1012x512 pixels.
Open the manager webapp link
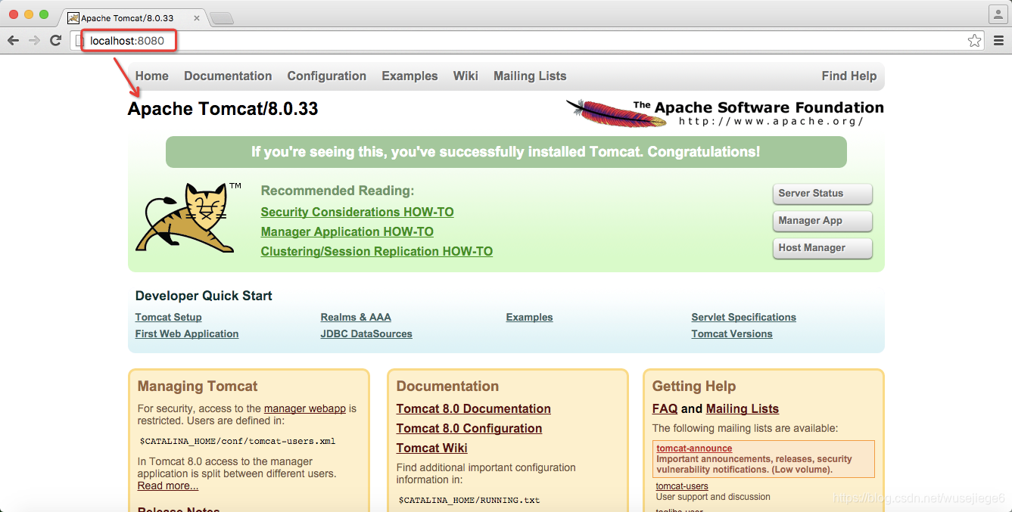point(305,408)
